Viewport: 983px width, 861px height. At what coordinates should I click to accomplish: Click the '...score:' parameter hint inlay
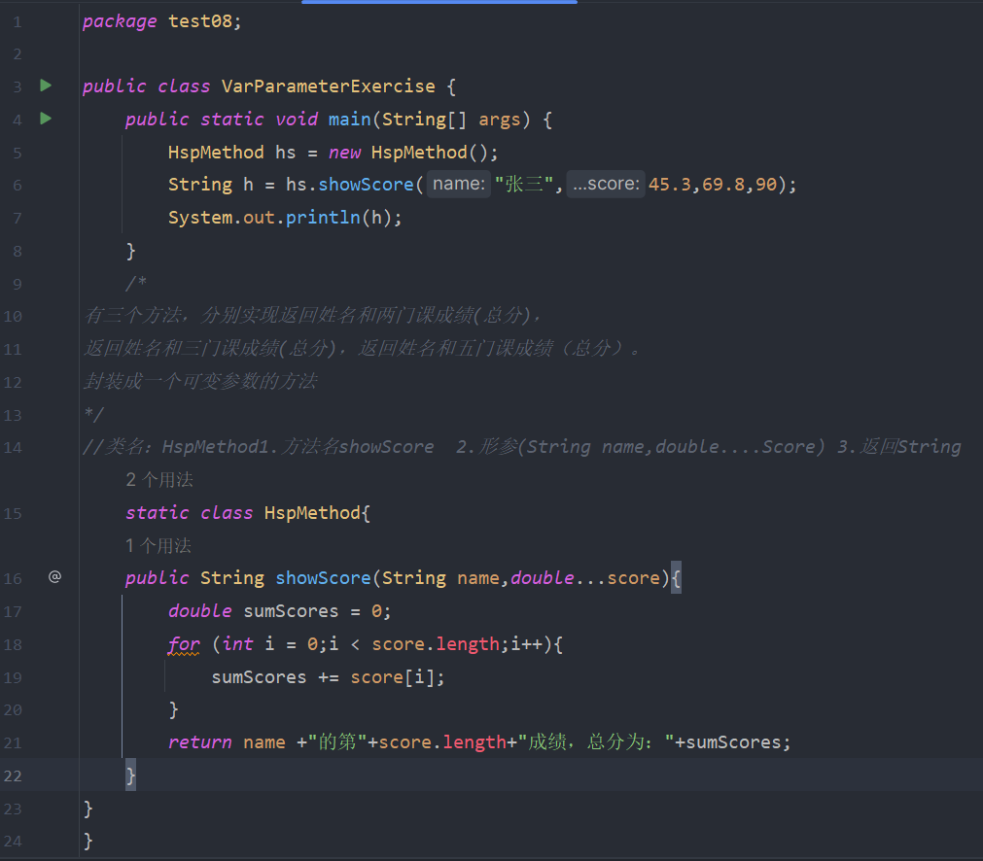[605, 184]
